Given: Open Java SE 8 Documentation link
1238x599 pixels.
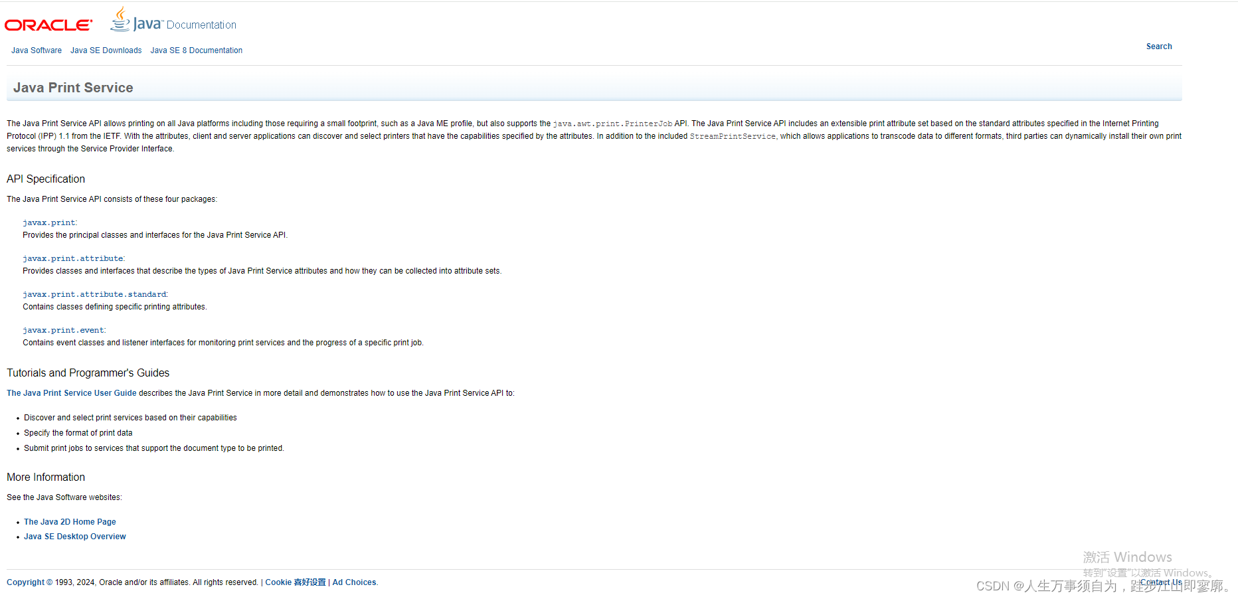Looking at the screenshot, I should pos(197,50).
